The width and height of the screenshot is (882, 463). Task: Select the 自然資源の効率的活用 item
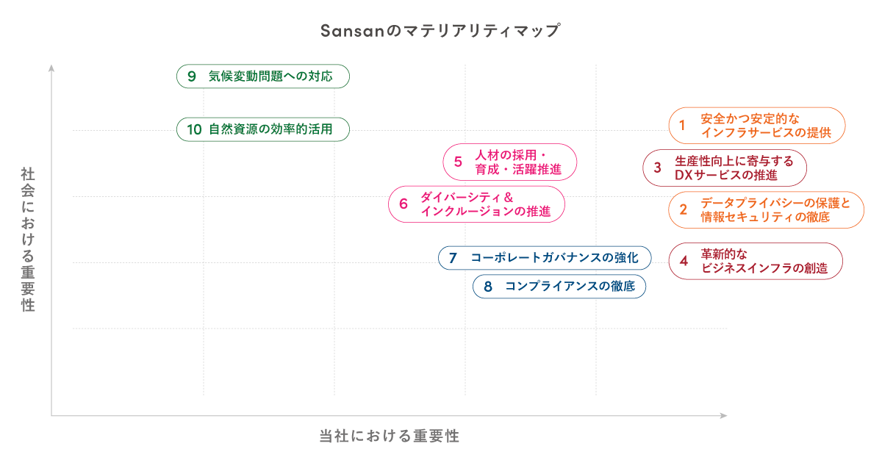coord(270,129)
